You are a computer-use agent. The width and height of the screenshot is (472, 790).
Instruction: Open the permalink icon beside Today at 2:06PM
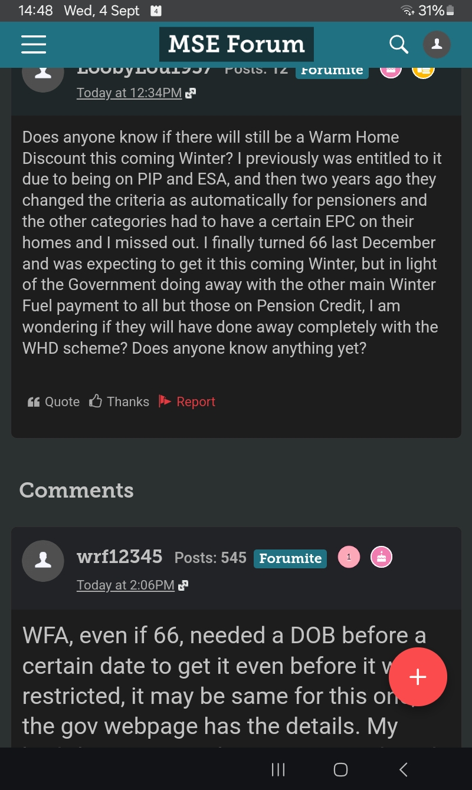click(183, 585)
